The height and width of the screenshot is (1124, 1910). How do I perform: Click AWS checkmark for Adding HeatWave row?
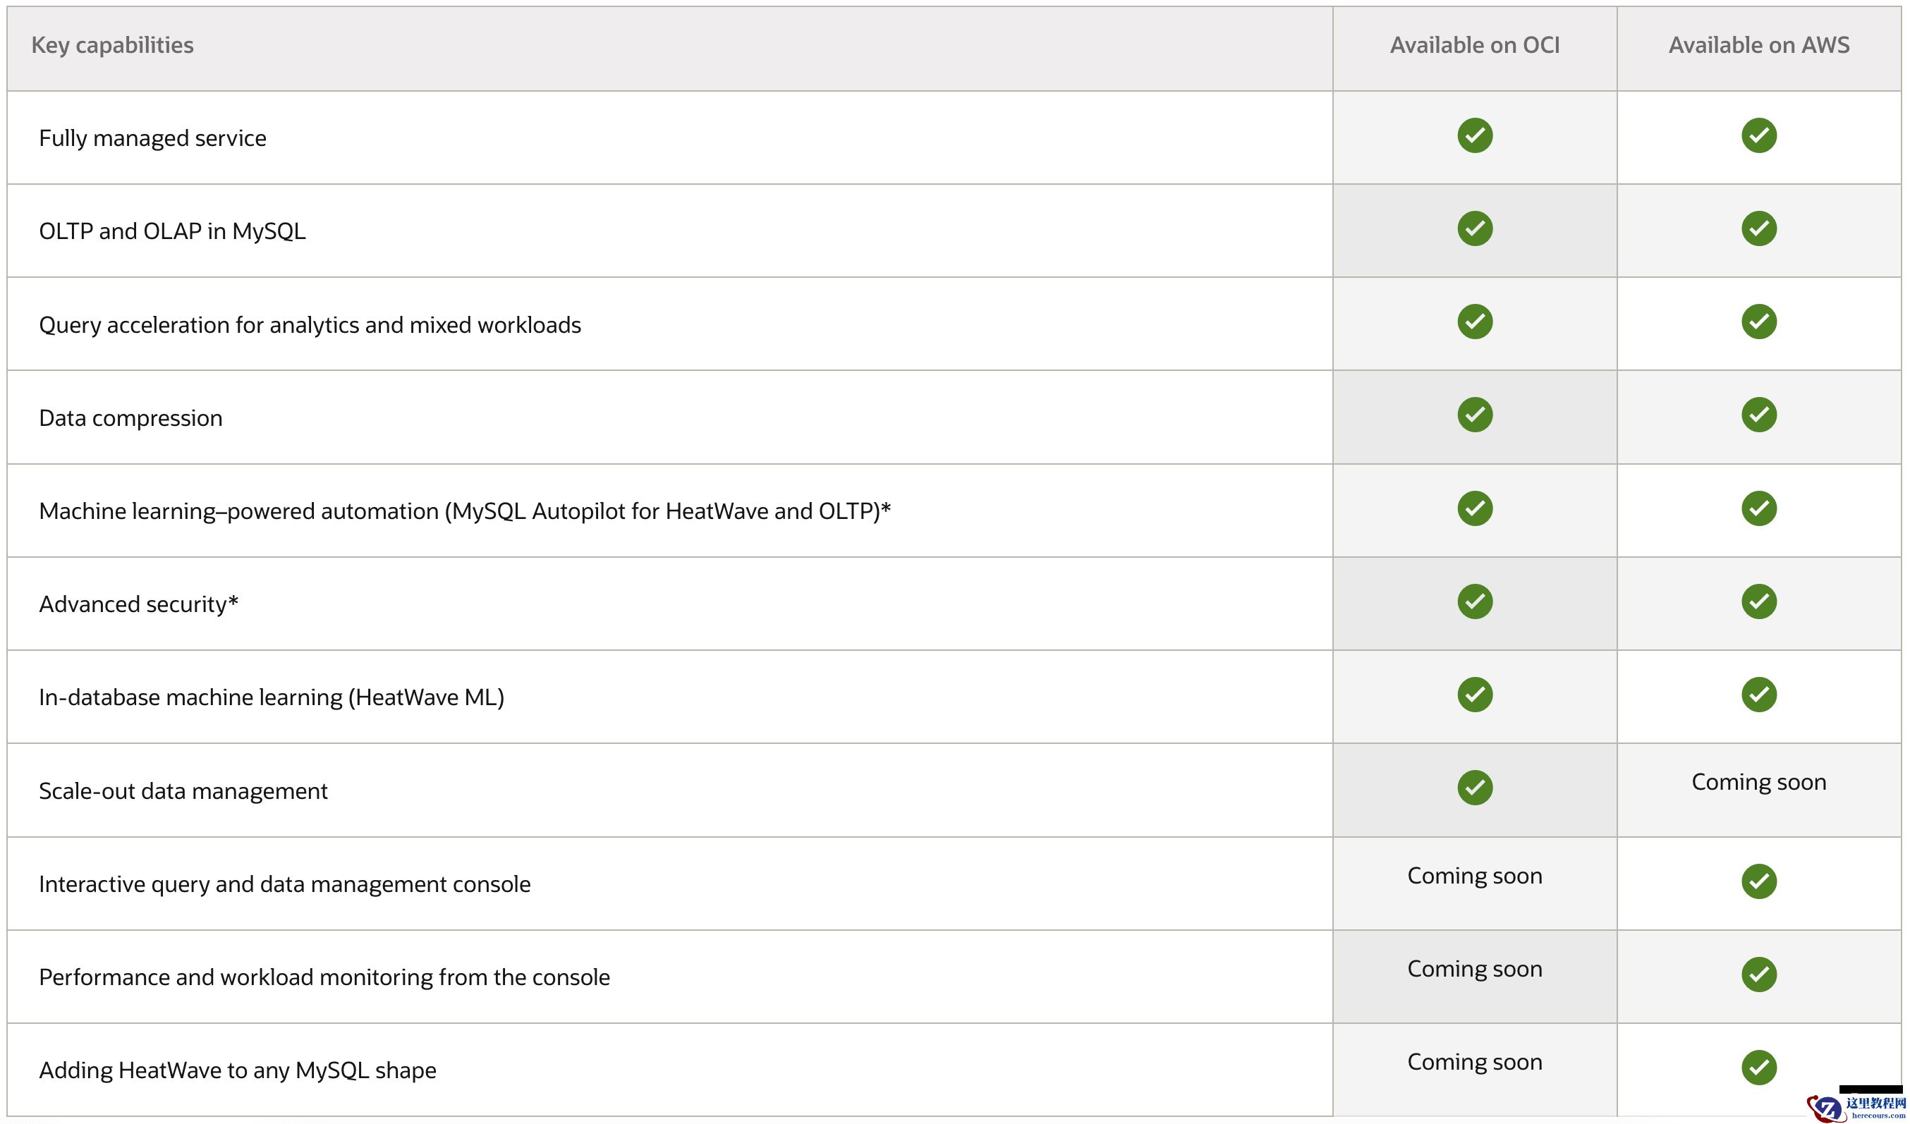pyautogui.click(x=1758, y=1067)
